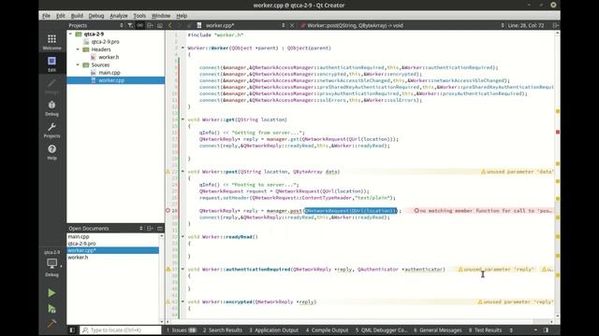Image resolution: width=599 pixels, height=336 pixels.
Task: Show the Application Output pane
Action: [274, 329]
